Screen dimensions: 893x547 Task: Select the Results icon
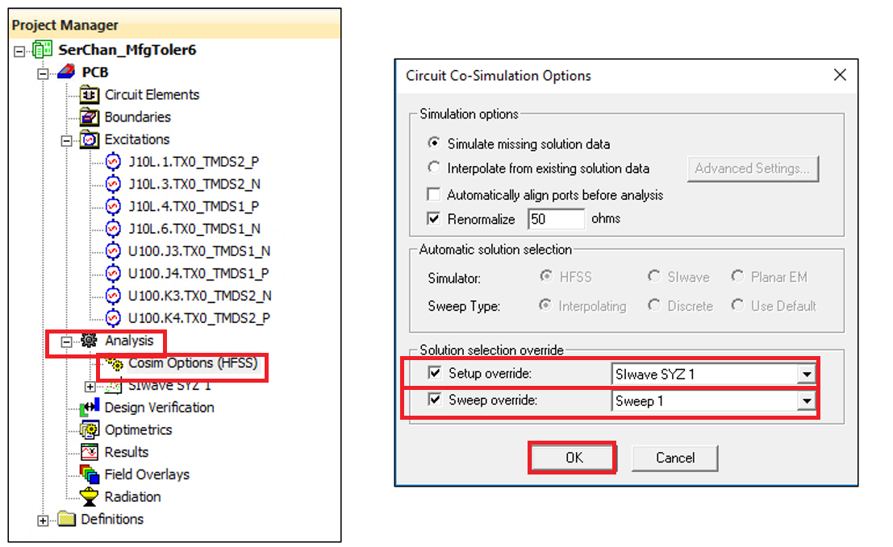(x=91, y=453)
